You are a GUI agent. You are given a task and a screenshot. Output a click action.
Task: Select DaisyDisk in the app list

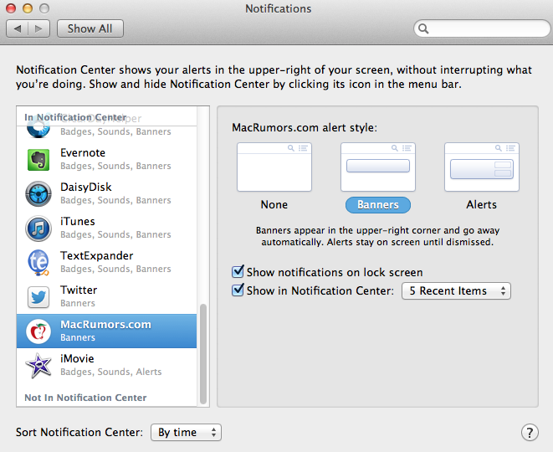tap(106, 193)
